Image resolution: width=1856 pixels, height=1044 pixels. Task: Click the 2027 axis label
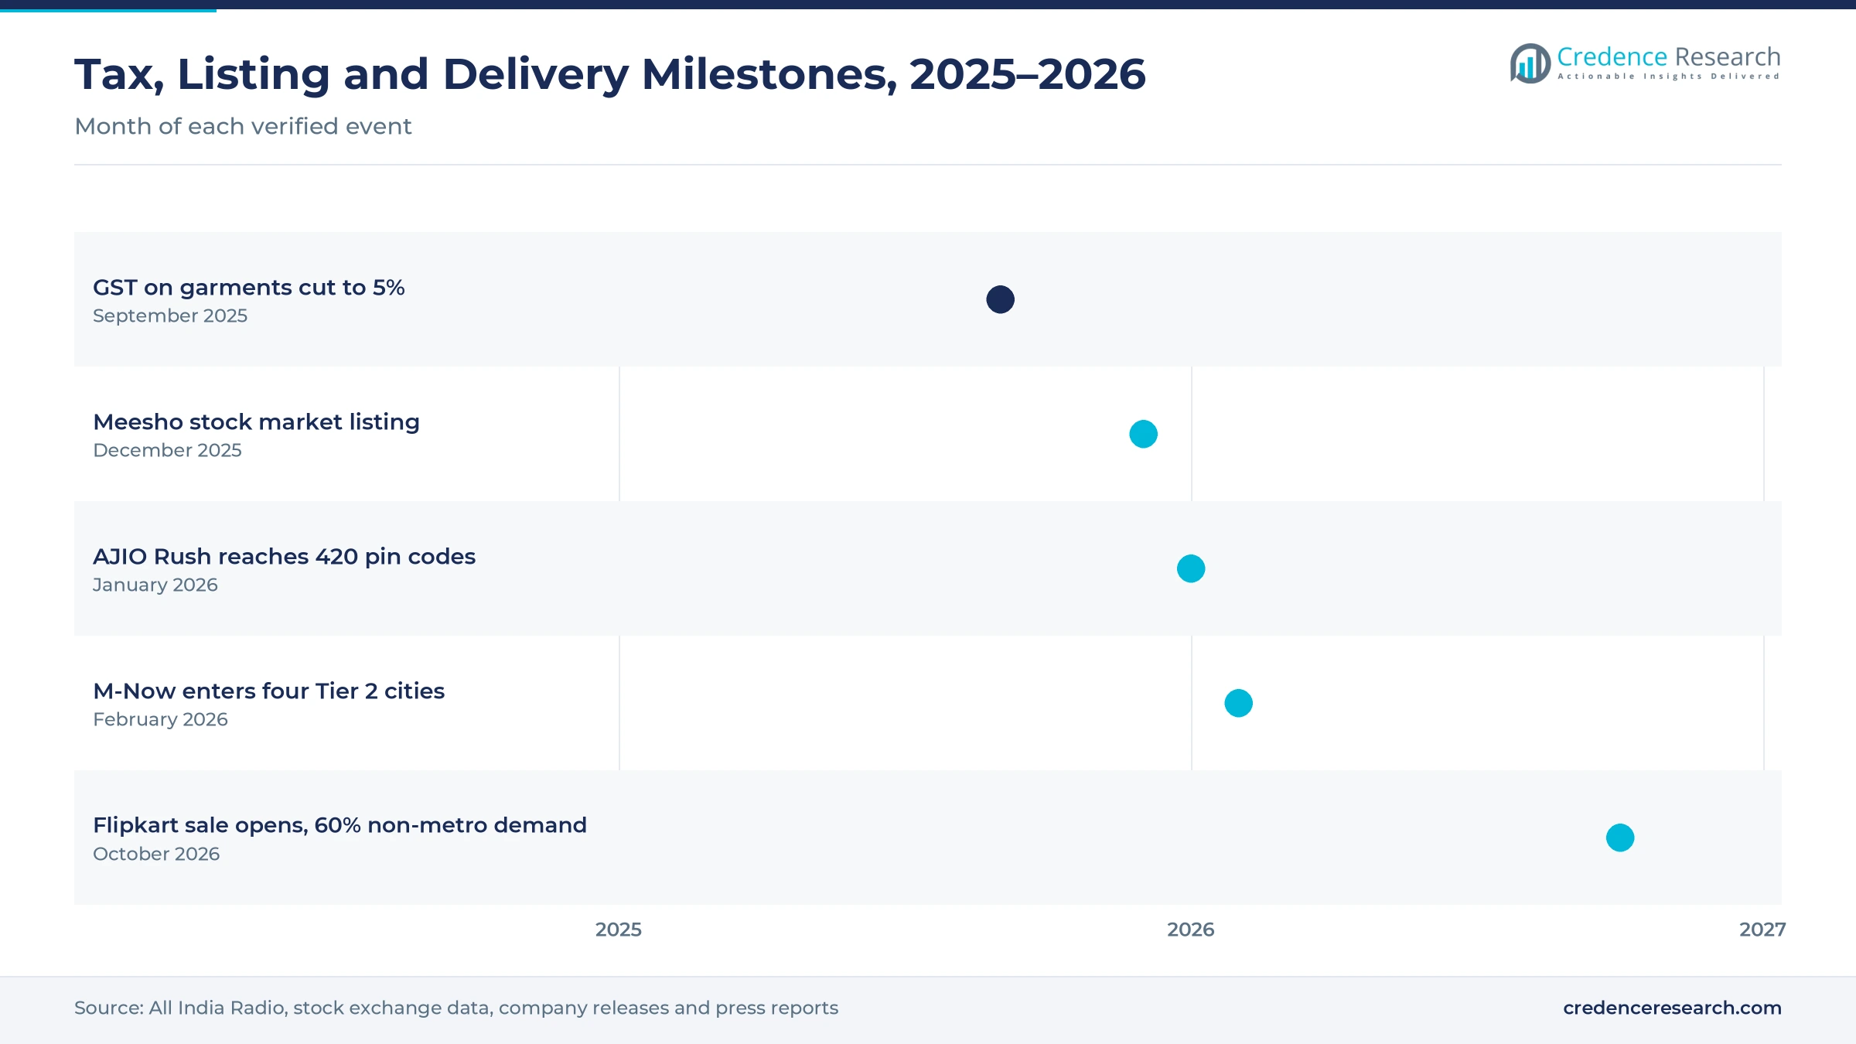point(1762,930)
